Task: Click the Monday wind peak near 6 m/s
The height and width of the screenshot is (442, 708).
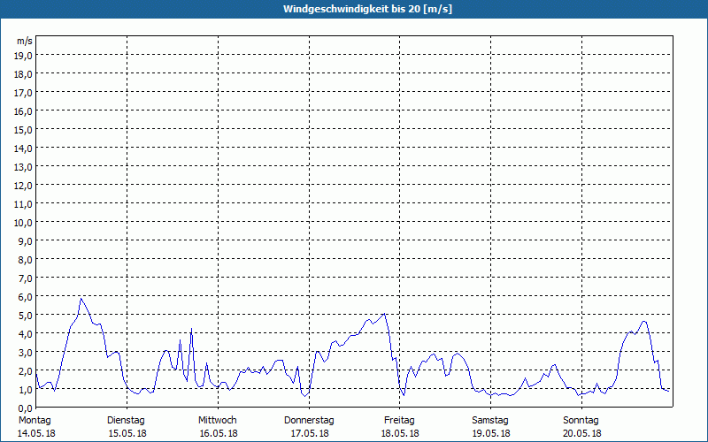Action: coord(81,299)
